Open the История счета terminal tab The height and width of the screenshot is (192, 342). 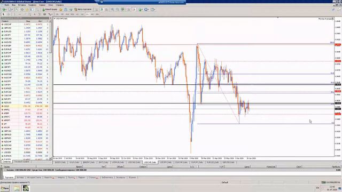pyautogui.click(x=35, y=178)
